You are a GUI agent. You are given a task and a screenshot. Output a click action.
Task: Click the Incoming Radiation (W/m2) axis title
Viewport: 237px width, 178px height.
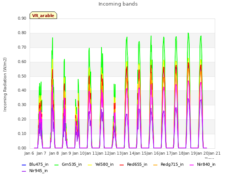tap(5, 85)
